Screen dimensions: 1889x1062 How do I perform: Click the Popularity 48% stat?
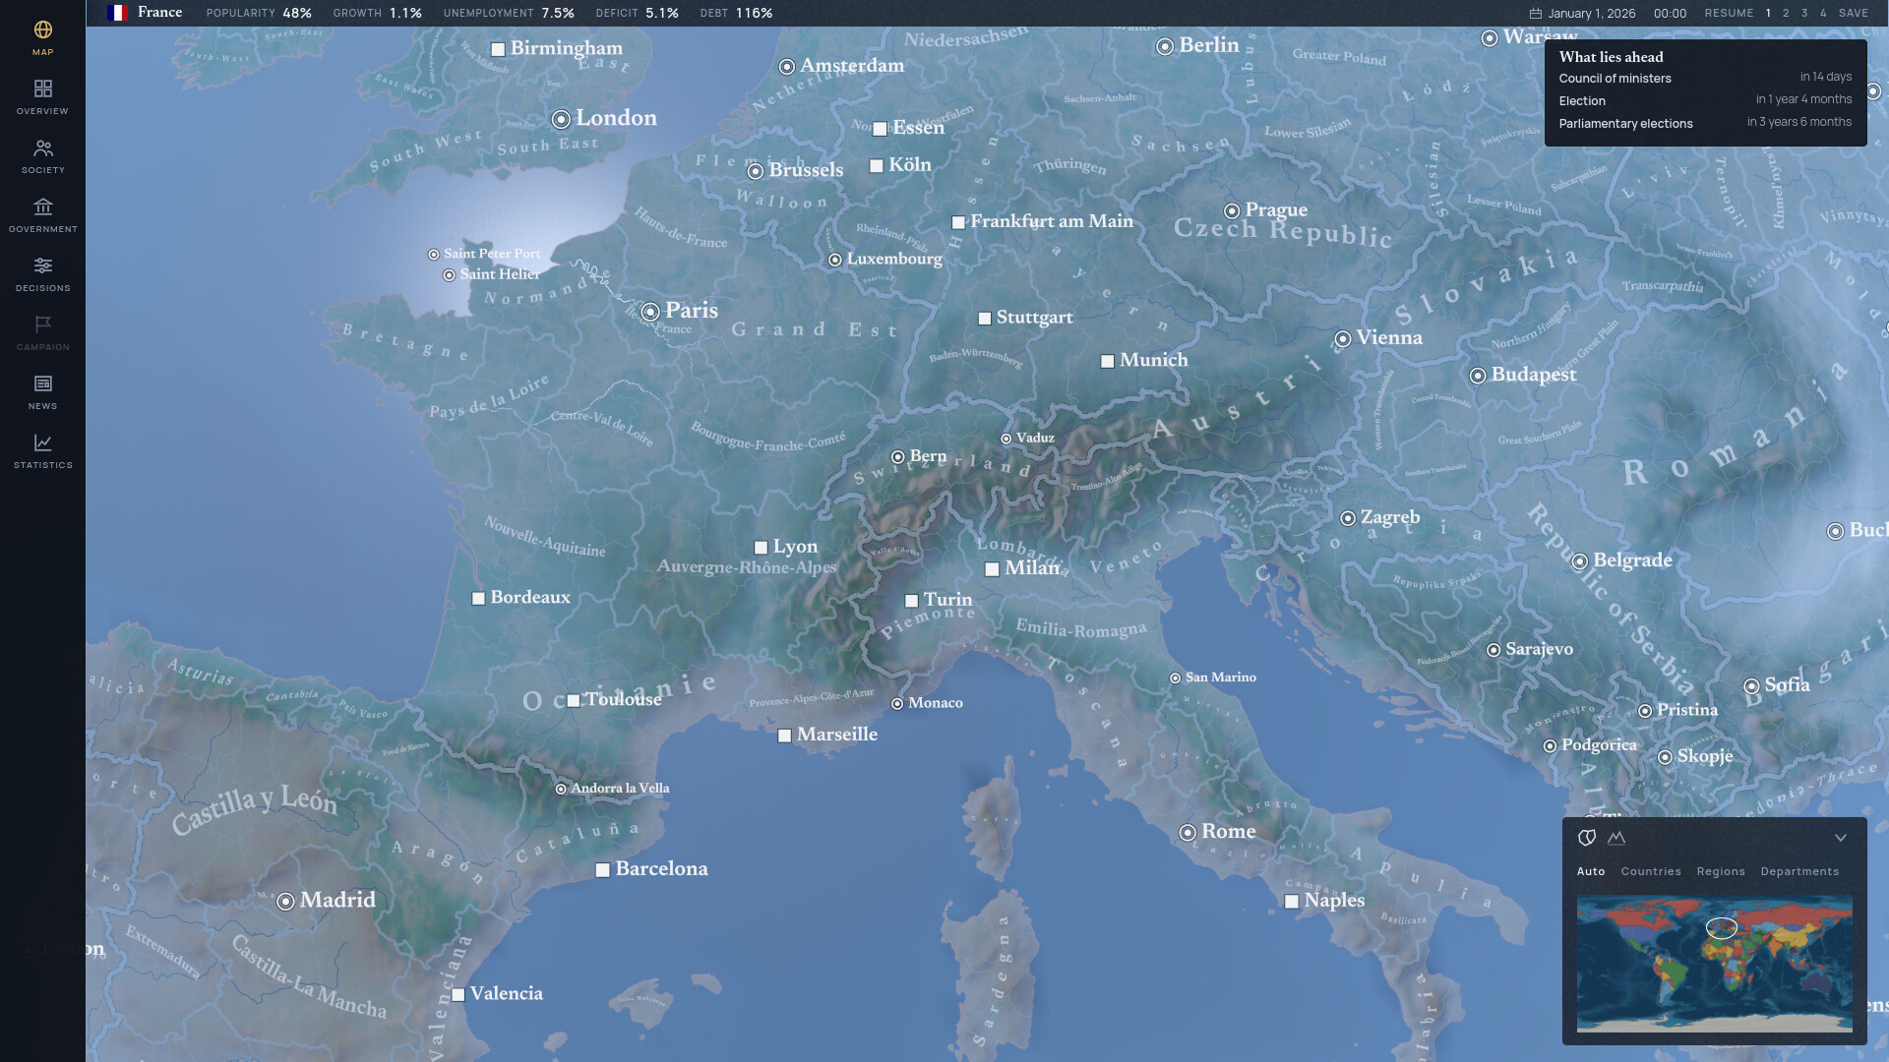259,13
